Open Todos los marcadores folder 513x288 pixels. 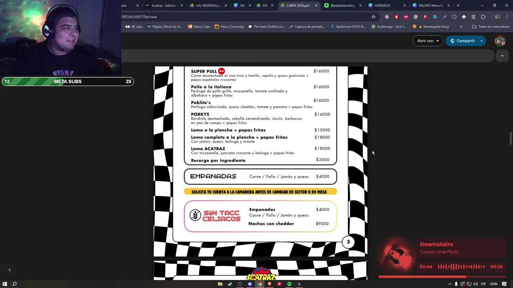pyautogui.click(x=491, y=27)
